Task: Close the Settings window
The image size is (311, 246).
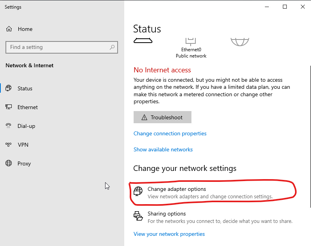Action: [303, 7]
